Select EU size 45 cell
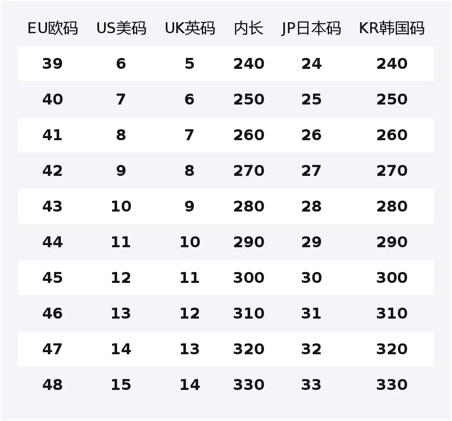 52,277
